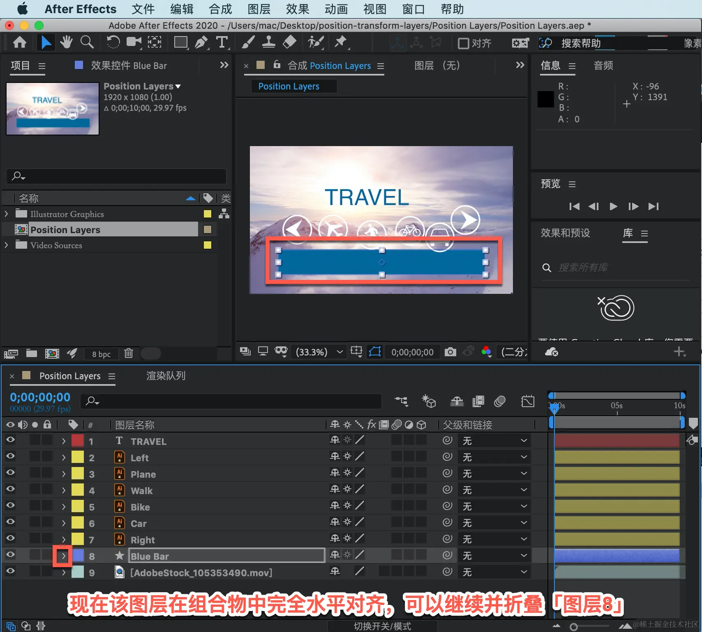Select the Eraser tool

pyautogui.click(x=289, y=42)
